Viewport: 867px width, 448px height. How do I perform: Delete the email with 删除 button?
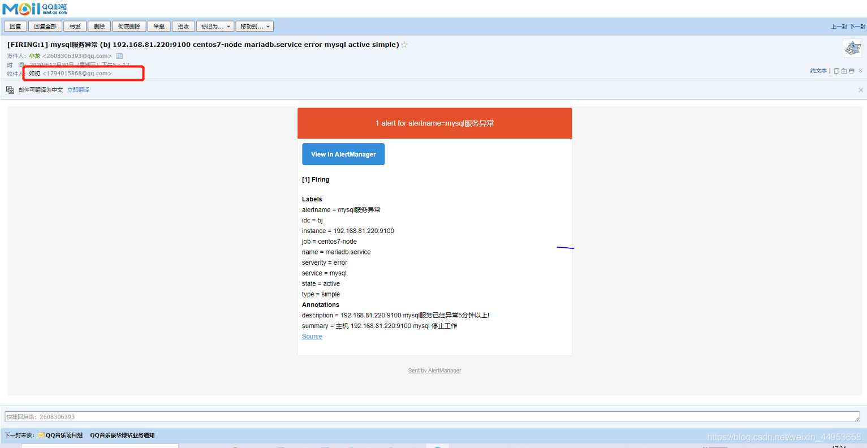(x=100, y=27)
